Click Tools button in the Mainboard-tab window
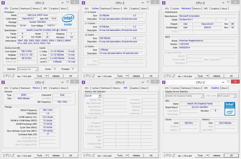Image resolution: width=241 pixels, height=159 pixels. 200,76
